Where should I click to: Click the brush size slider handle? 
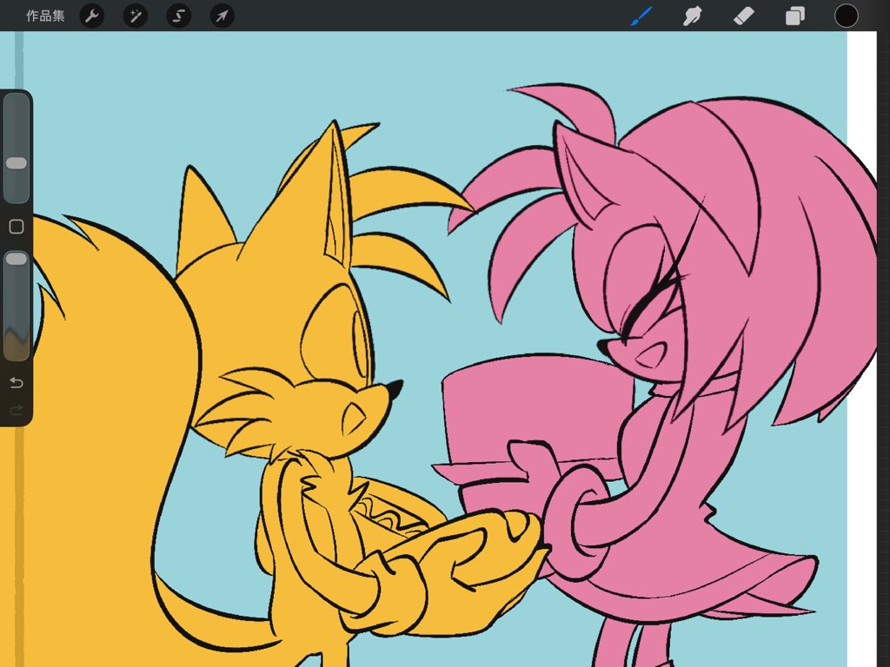tap(17, 163)
